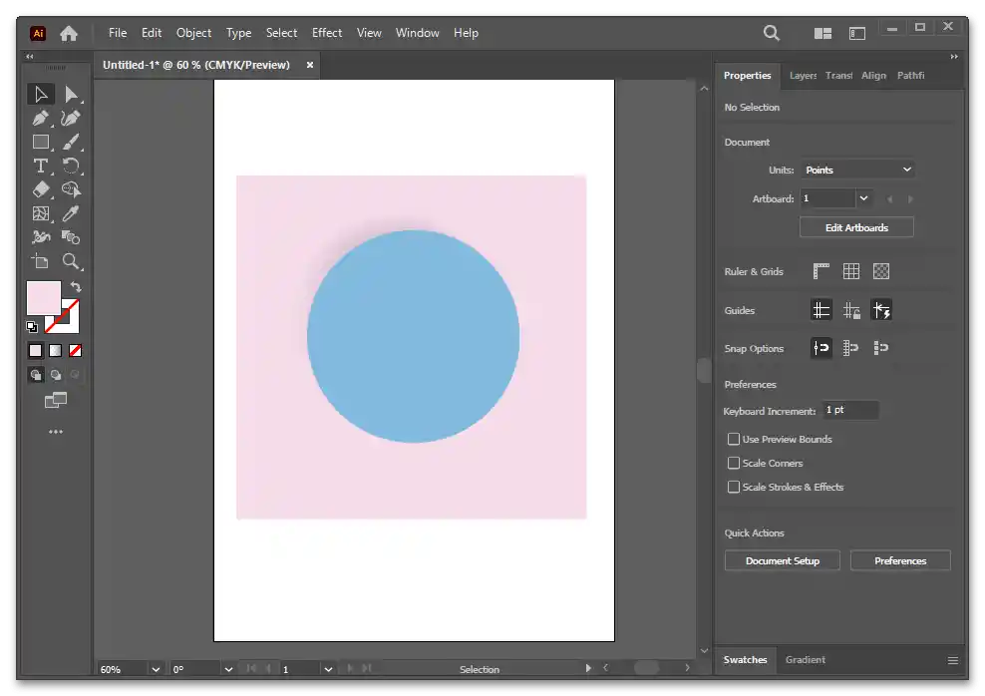Check the Scale Corners option
Screen dimensions: 985x696
(734, 463)
